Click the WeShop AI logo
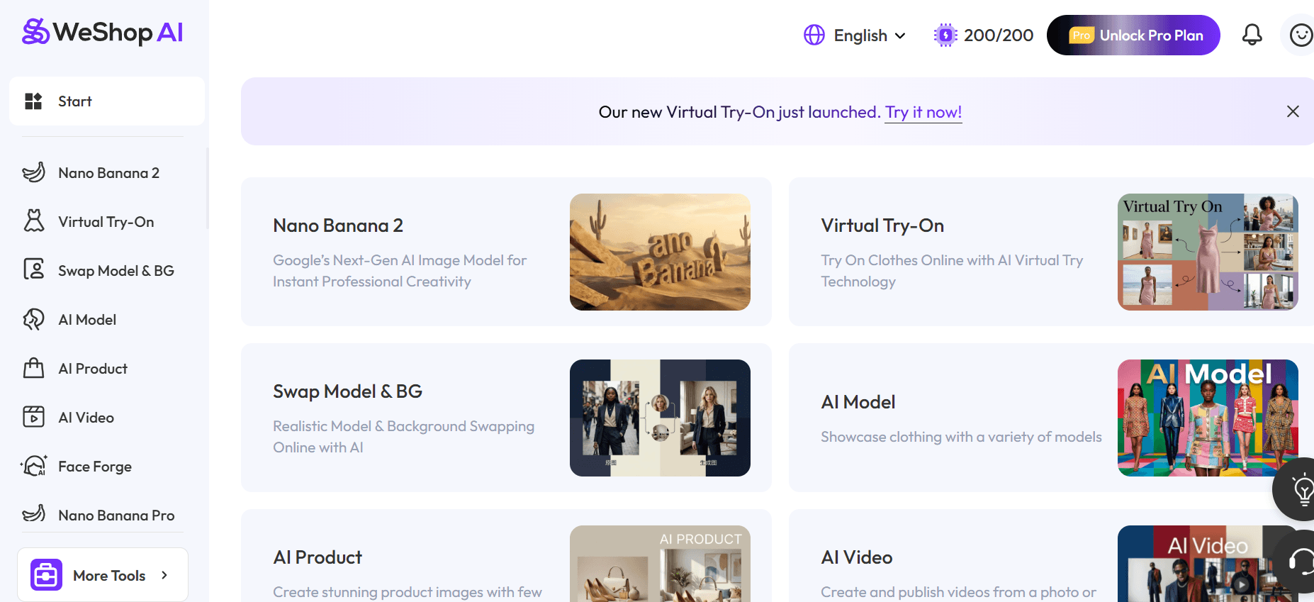This screenshot has width=1314, height=602. (x=103, y=32)
